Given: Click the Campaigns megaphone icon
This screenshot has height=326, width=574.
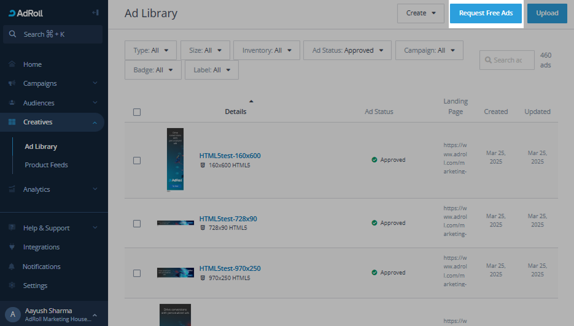Looking at the screenshot, I should [x=12, y=83].
